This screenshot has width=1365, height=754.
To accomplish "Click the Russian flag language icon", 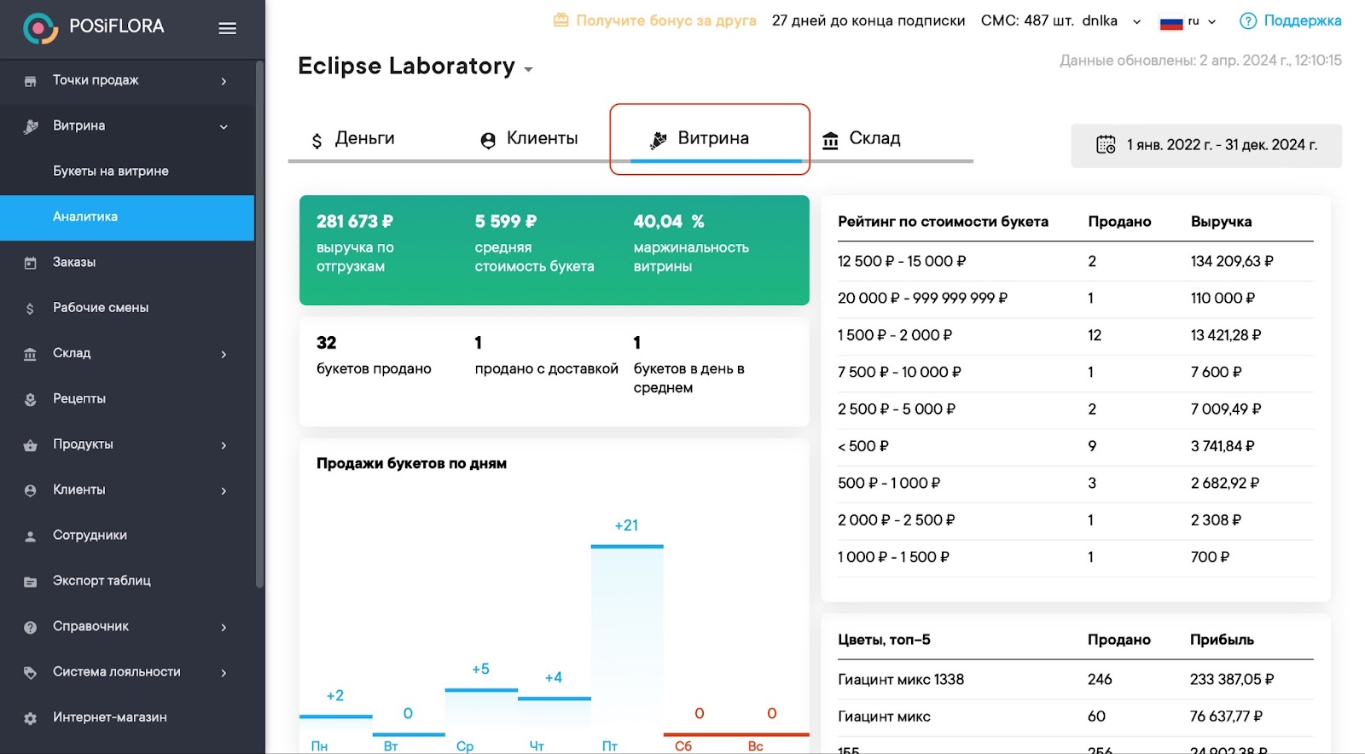I will pyautogui.click(x=1171, y=22).
